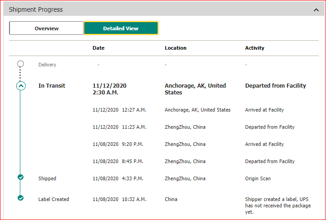Click the 11/12/2020 2:30 A.M. date entry
326x220 pixels.
click(109, 89)
